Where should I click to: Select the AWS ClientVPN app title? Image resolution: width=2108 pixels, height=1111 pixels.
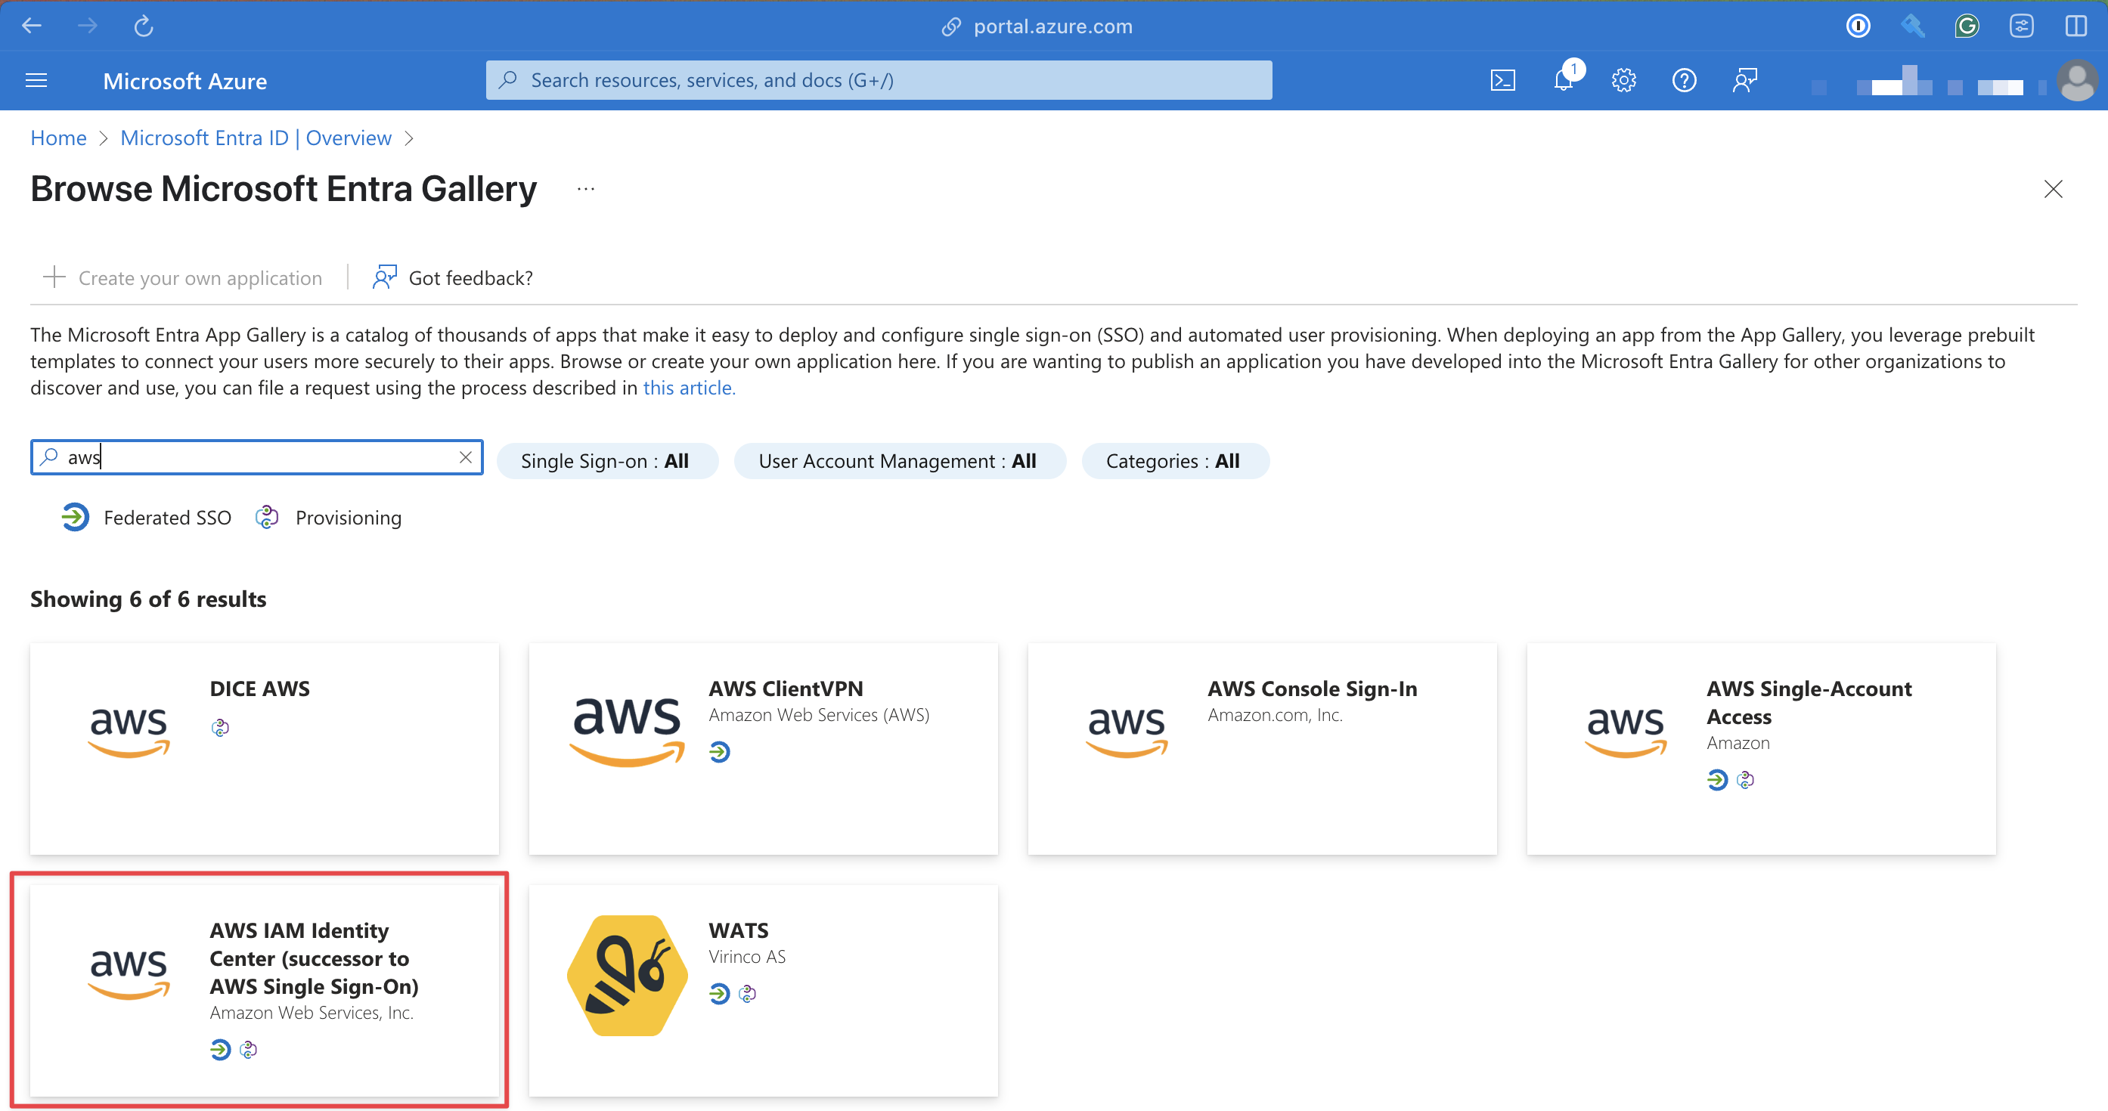[x=786, y=688]
